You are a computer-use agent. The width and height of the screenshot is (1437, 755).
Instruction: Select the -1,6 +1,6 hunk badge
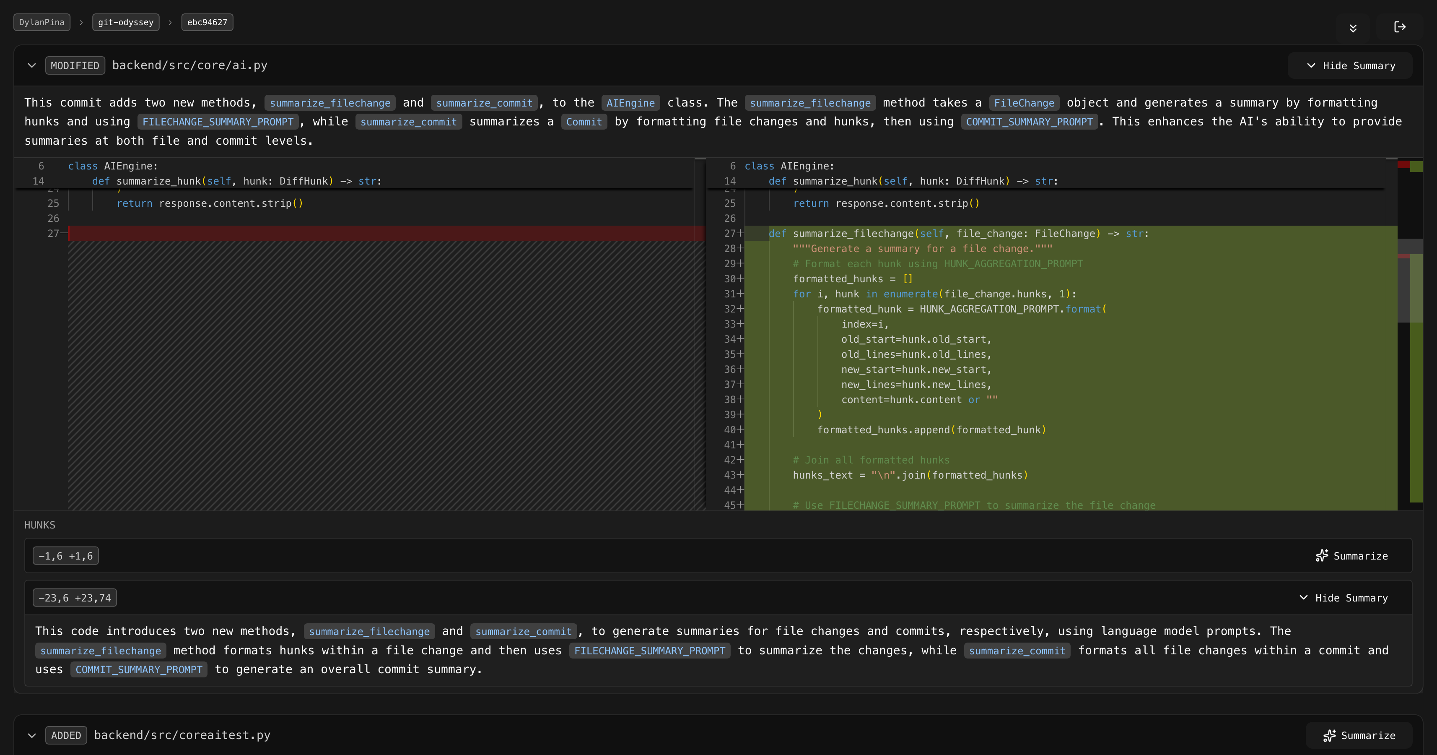coord(66,556)
